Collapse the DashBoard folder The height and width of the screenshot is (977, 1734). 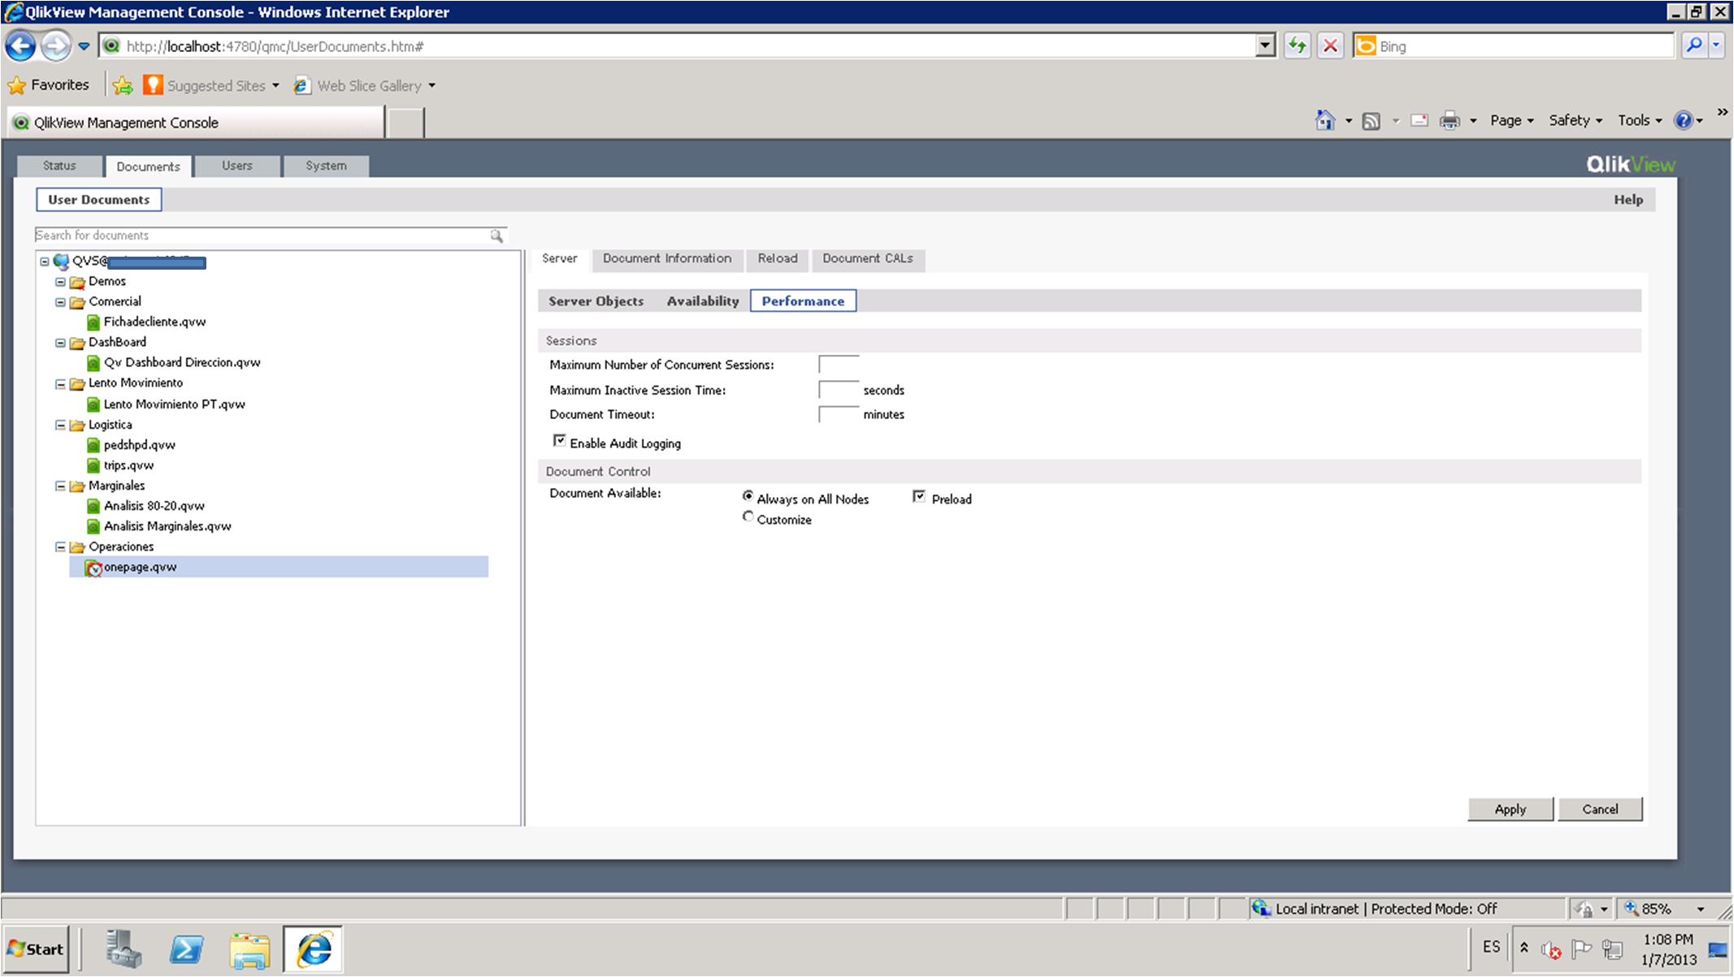(x=60, y=343)
